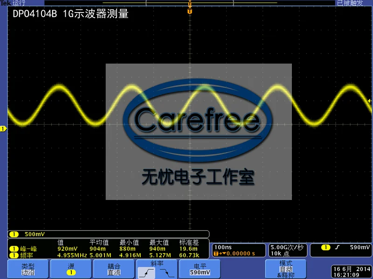Click the 500mV vertical scale readout
The image size is (373, 279).
35,234
